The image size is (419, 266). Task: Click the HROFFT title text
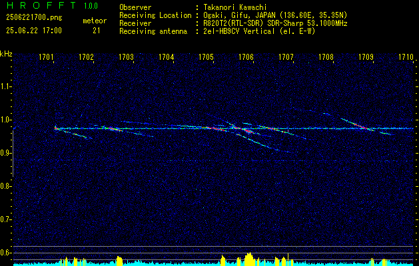click(41, 5)
